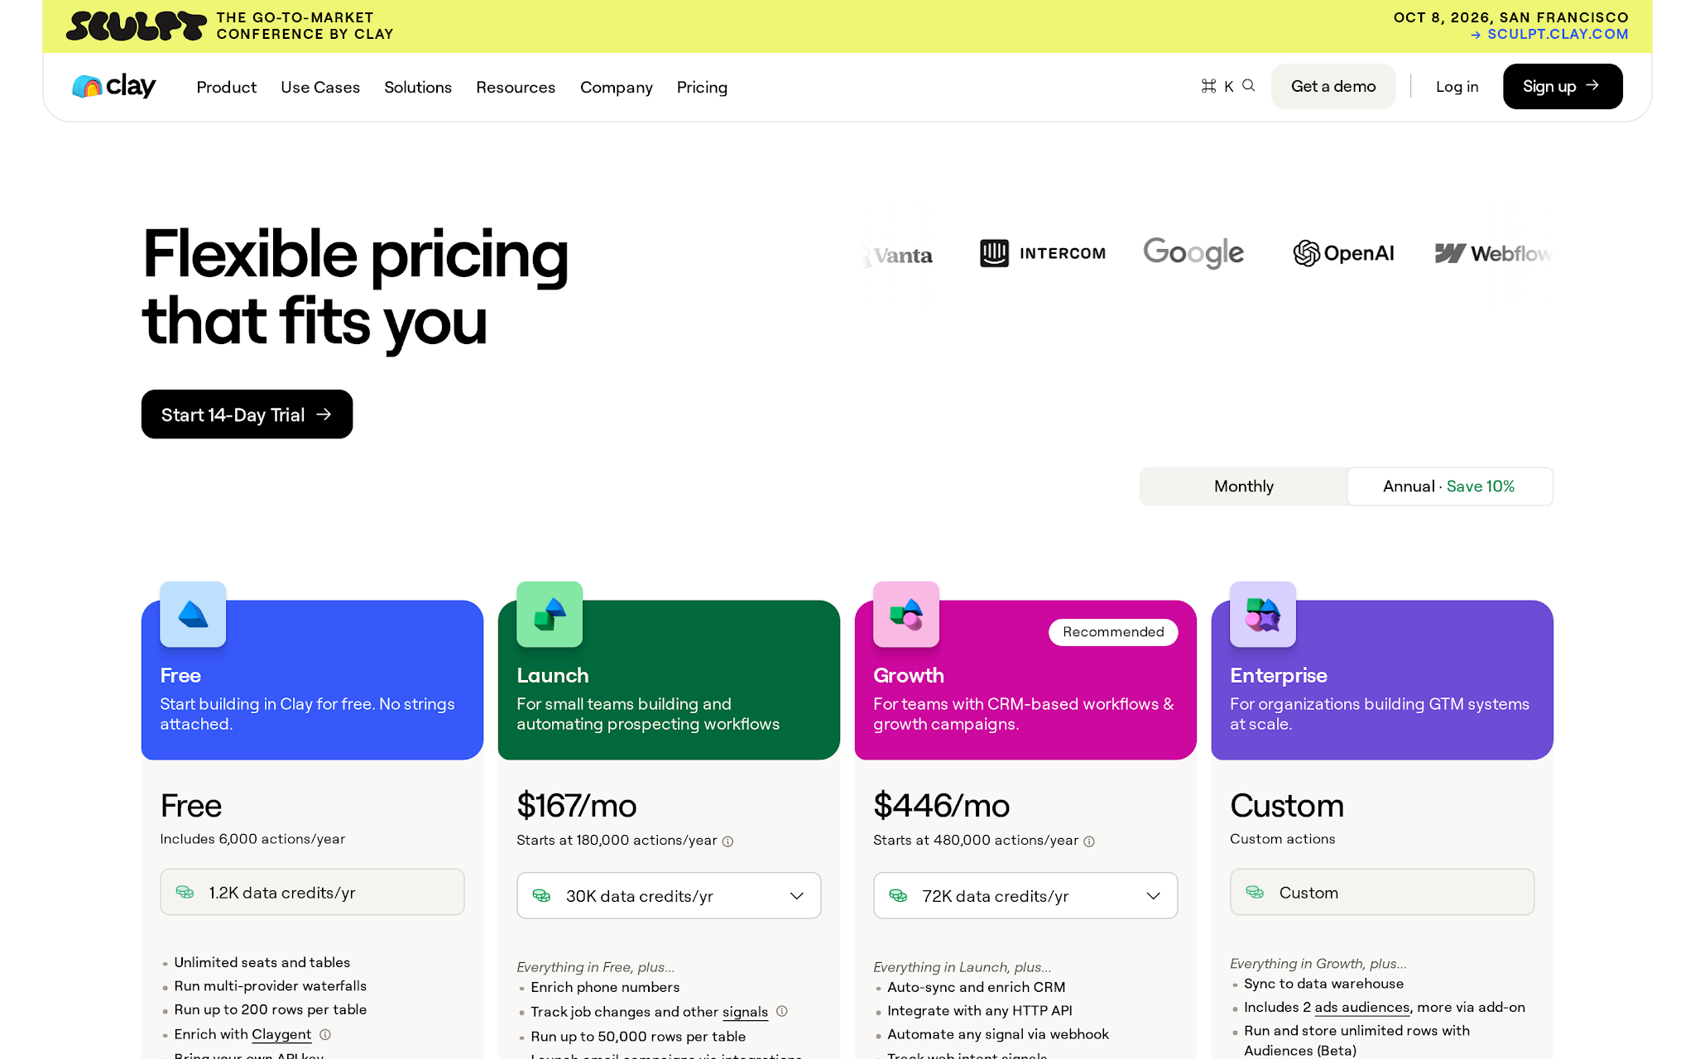Click 'Sync to data warehouse' item
Image resolution: width=1695 pixels, height=1059 pixels.
1323,984
